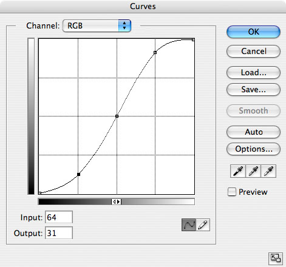
Task: Click the expand dialog size icon
Action: coord(276,259)
